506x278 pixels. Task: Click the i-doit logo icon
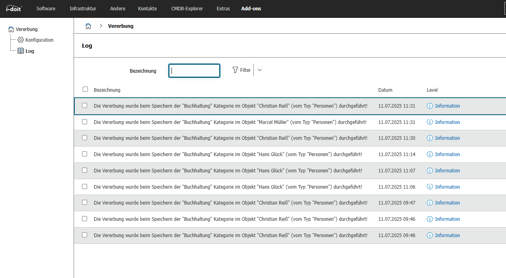point(14,8)
